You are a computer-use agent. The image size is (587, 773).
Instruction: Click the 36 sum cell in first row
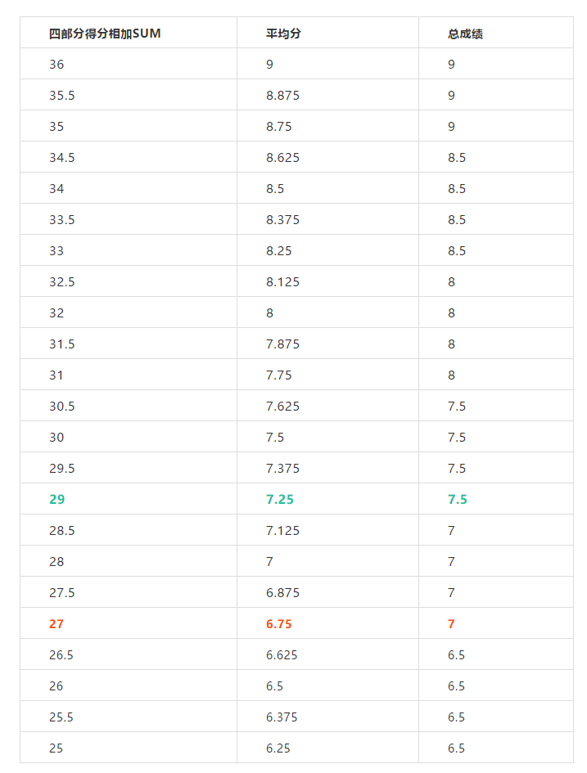click(129, 64)
